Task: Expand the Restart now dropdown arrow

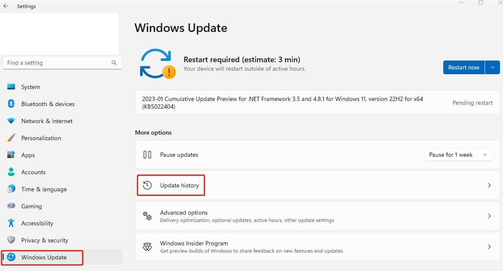Action: pyautogui.click(x=493, y=67)
